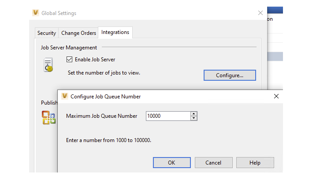Viewport: 320px width, 180px height.
Task: Open the Change Orders tab
Action: (78, 33)
